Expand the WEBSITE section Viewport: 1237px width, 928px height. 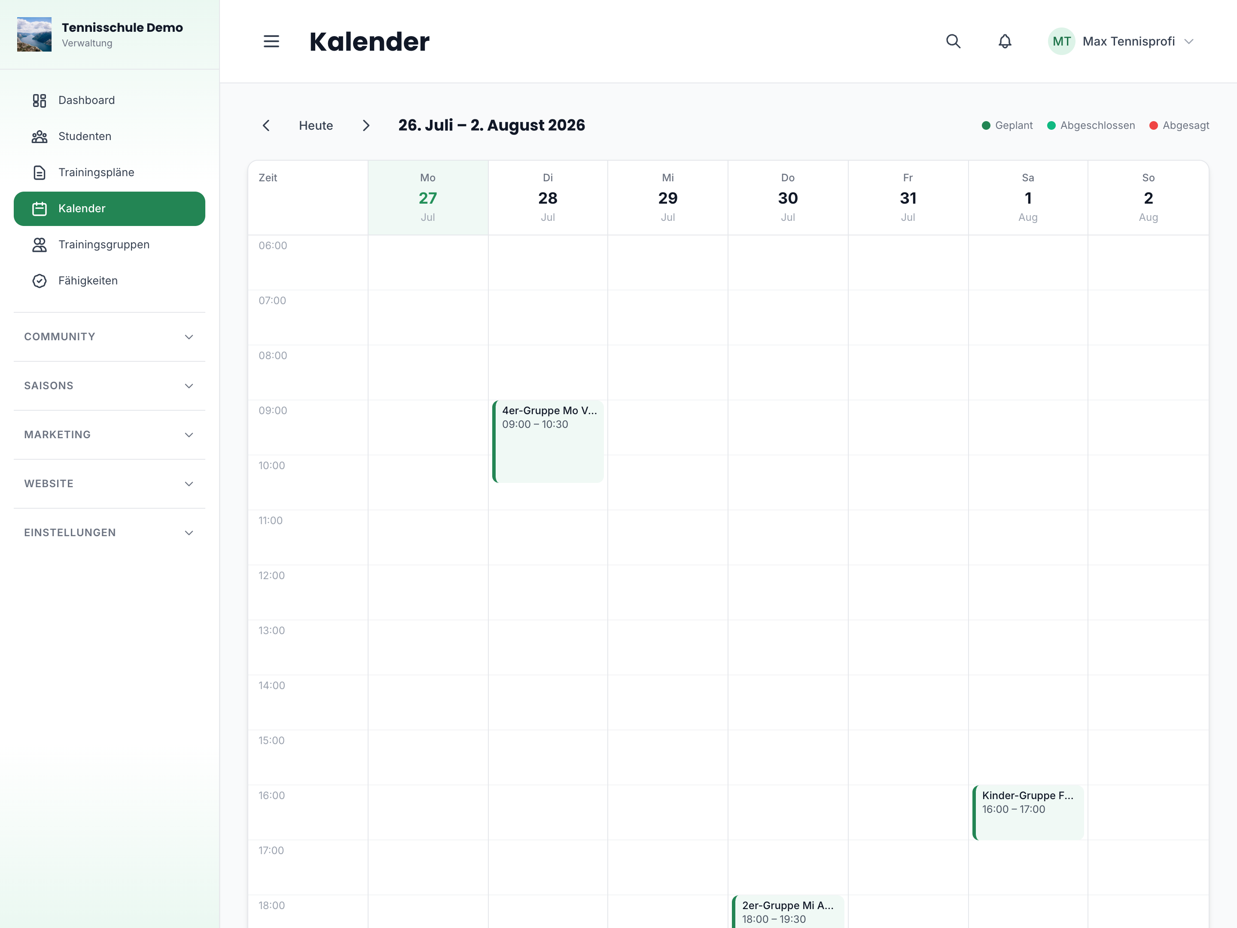(x=110, y=484)
